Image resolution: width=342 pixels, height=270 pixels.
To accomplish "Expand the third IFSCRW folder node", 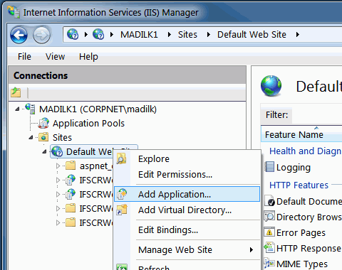I will 58,208.
